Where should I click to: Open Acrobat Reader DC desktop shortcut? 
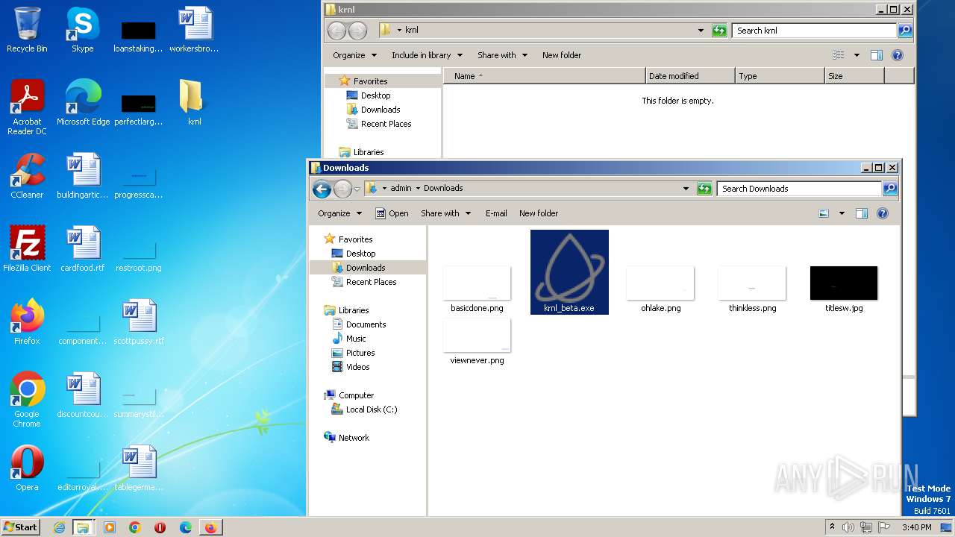click(27, 107)
